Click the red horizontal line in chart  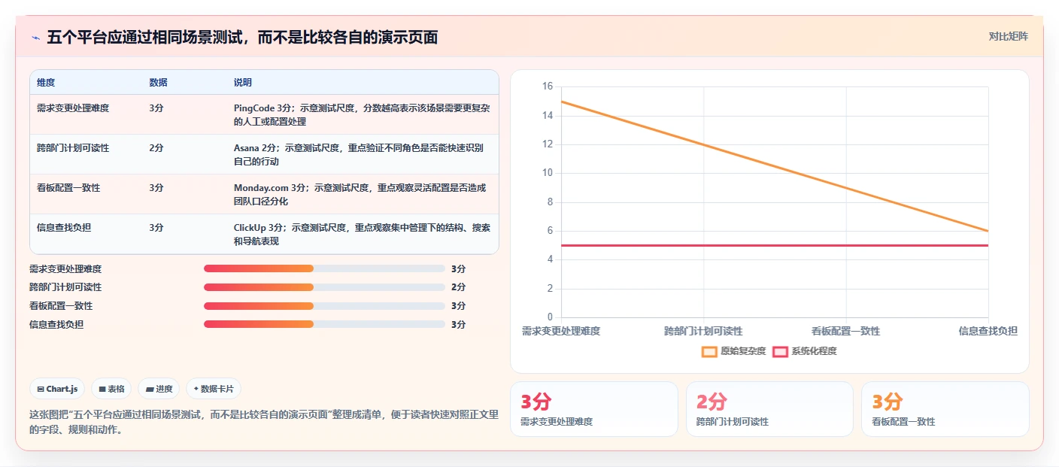pos(775,245)
